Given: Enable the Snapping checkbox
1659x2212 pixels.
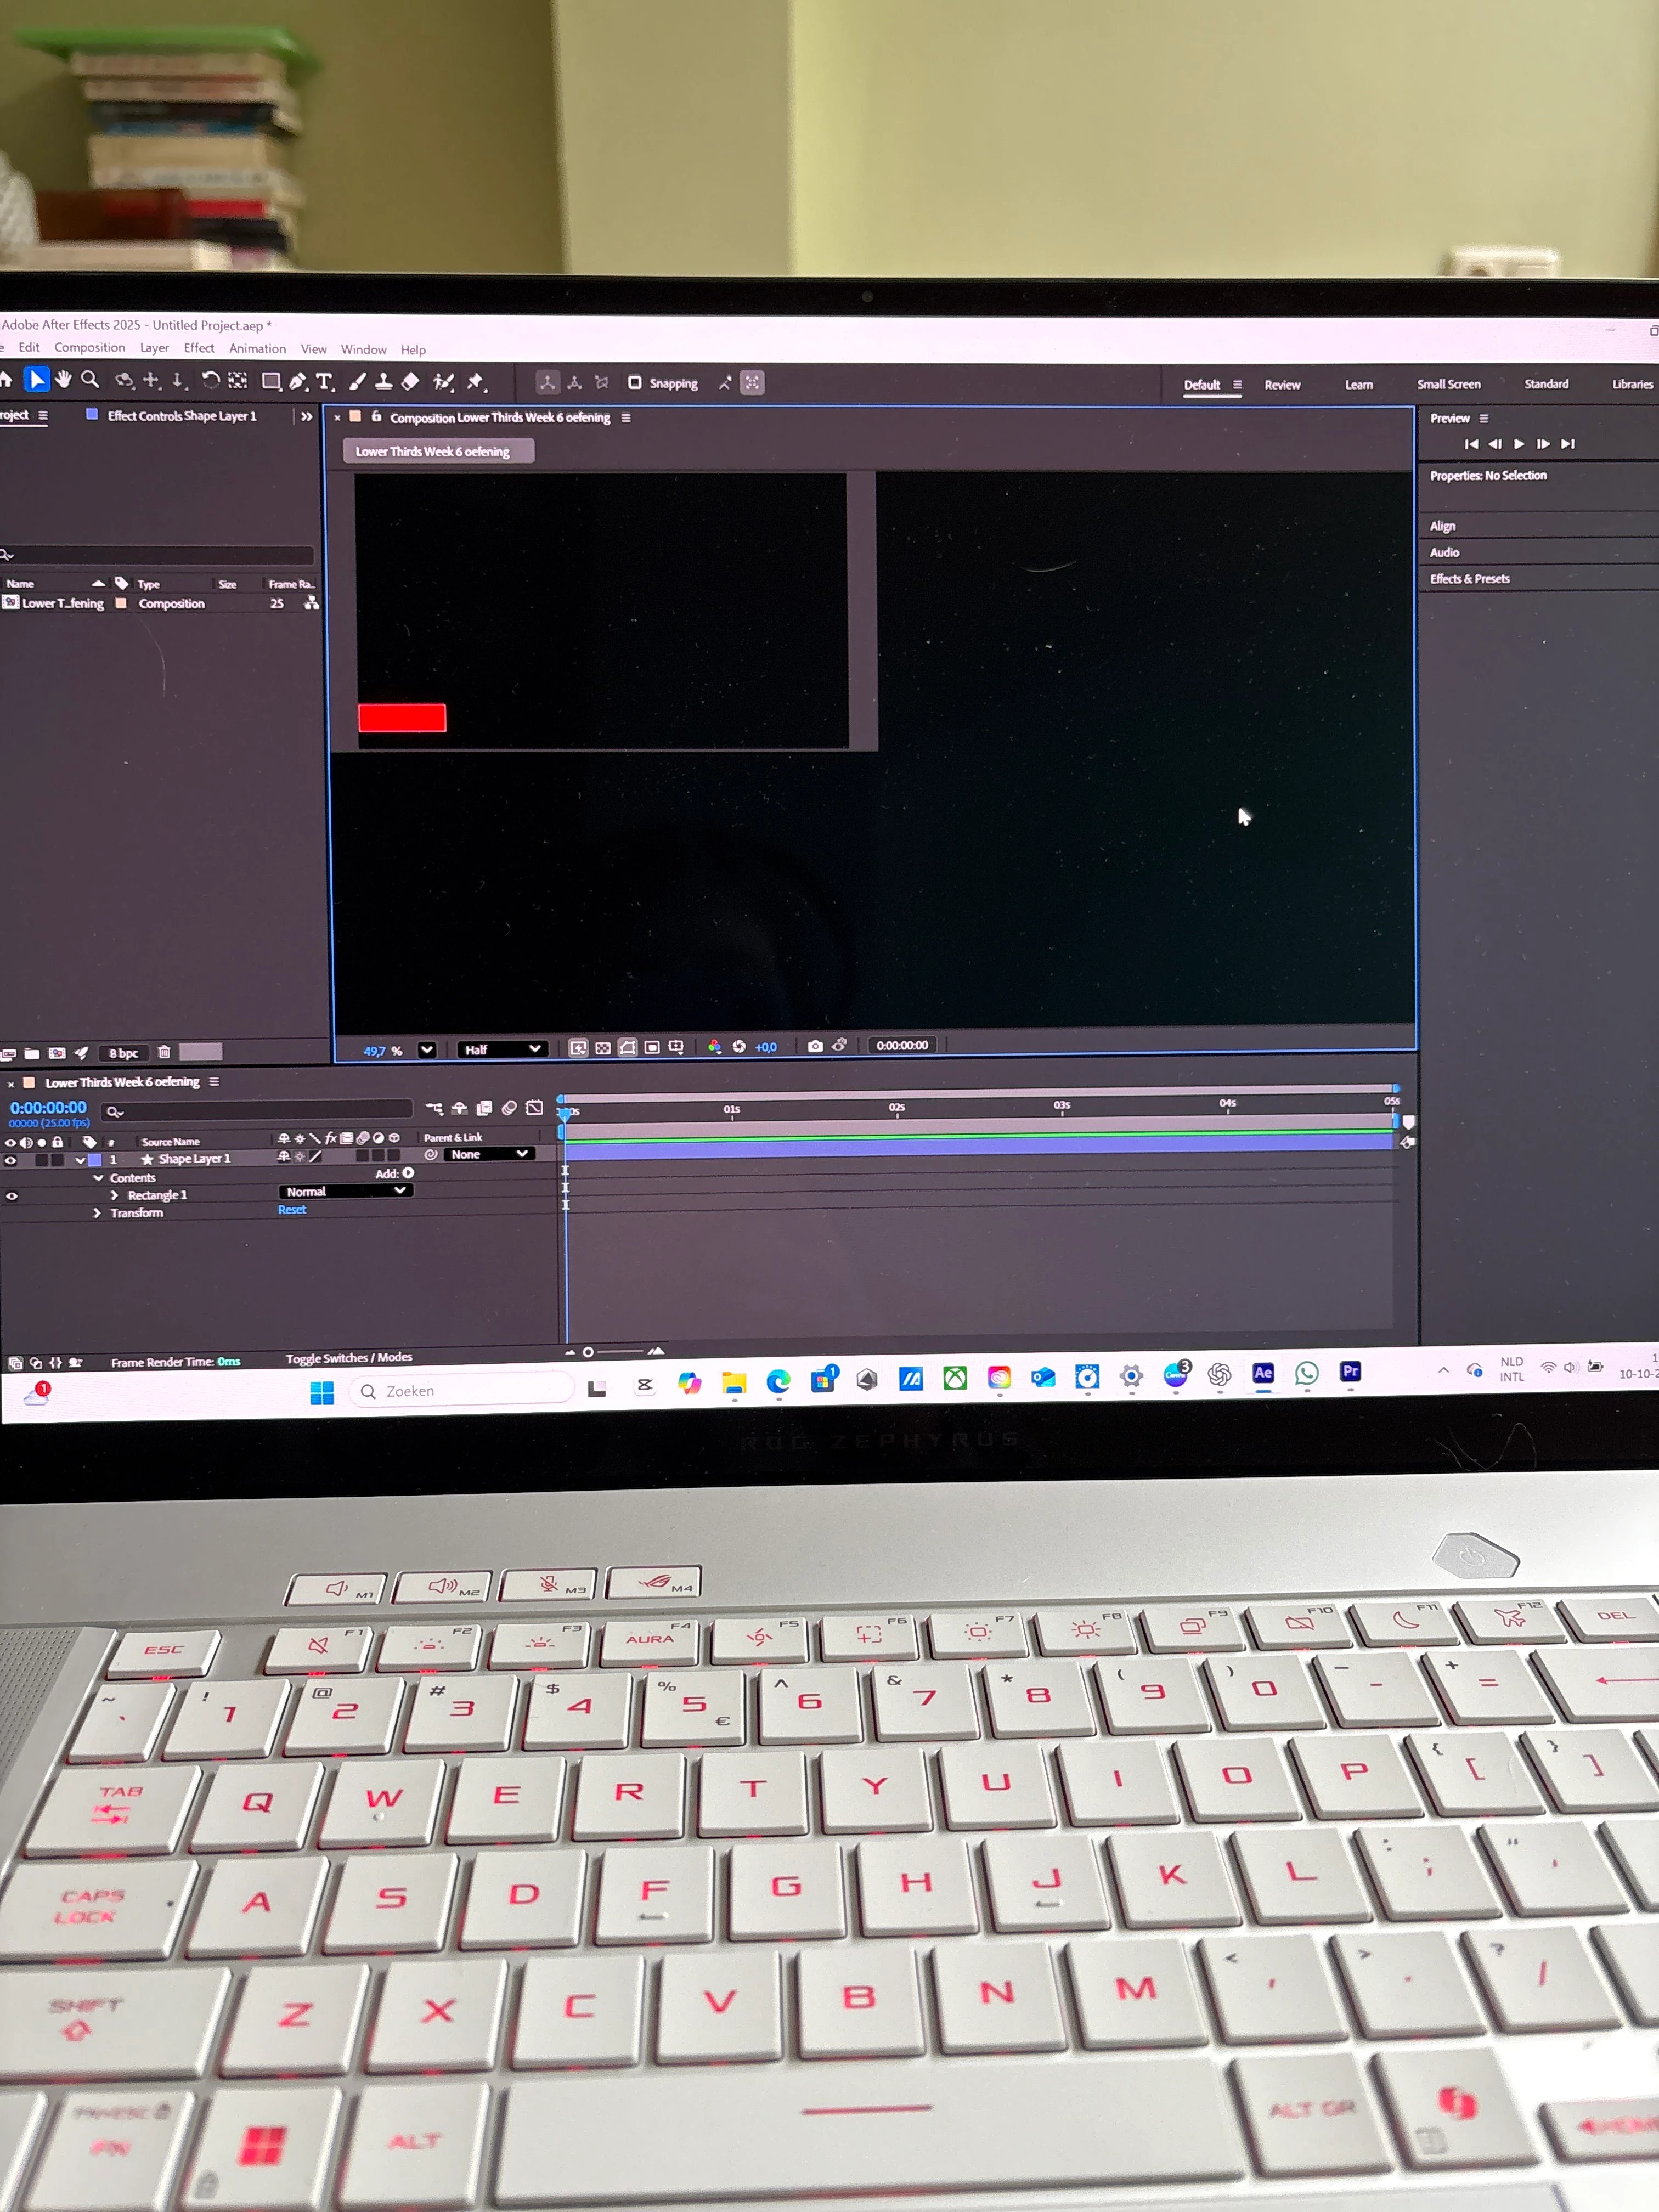Looking at the screenshot, I should tap(634, 383).
